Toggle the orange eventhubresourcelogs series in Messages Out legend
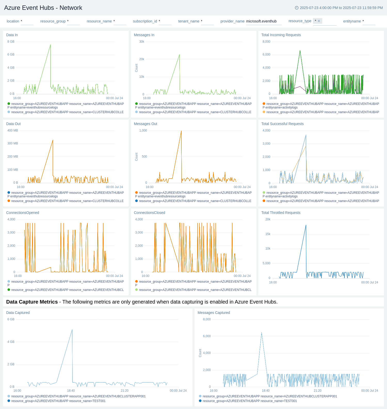This screenshot has width=387, height=409. pyautogui.click(x=193, y=195)
